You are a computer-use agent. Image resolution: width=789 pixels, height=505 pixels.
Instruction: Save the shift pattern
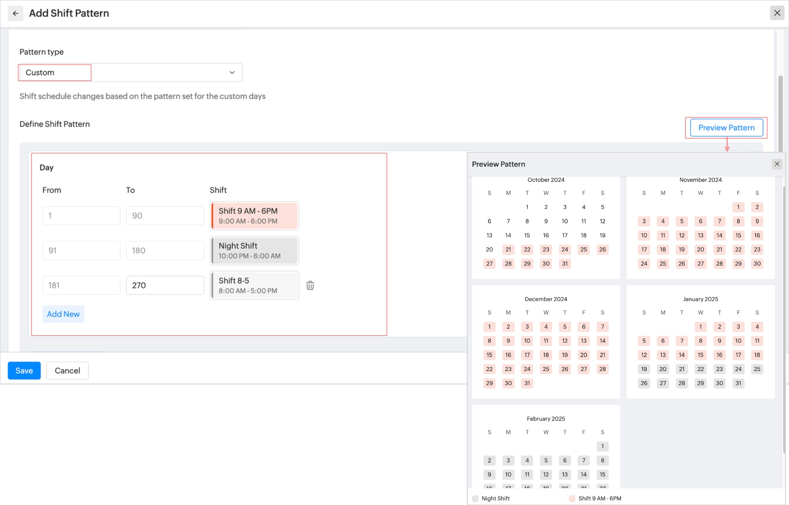click(24, 370)
